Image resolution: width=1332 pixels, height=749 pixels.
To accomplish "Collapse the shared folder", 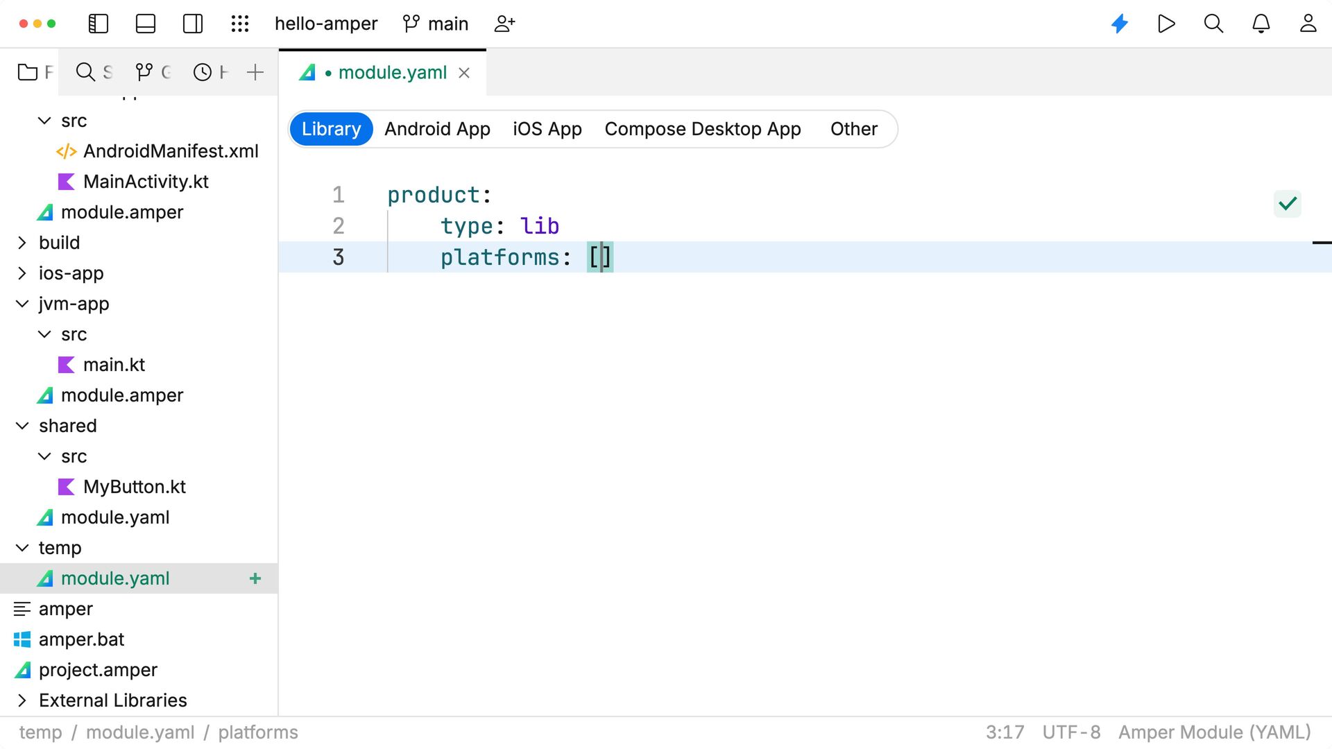I will (22, 426).
